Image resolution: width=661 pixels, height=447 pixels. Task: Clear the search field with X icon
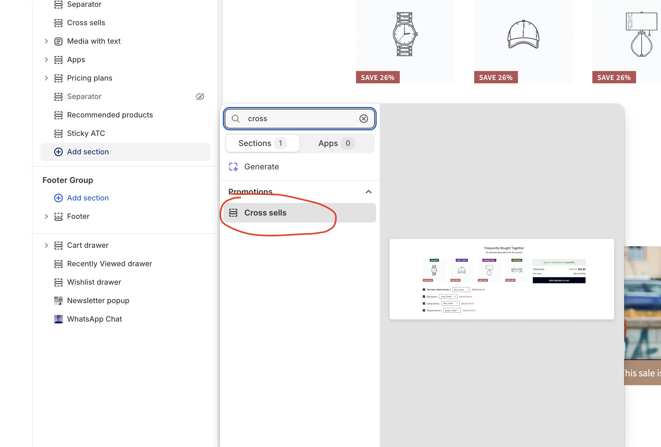pyautogui.click(x=363, y=119)
